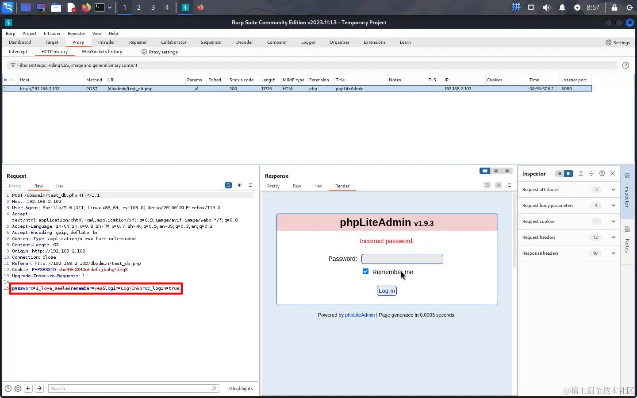Toggle line wrap in the Response panel
Viewport: 637px width, 398px height.
(x=487, y=185)
